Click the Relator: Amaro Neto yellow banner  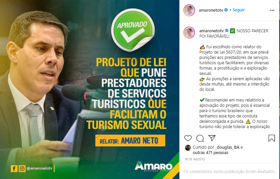pos(130,140)
